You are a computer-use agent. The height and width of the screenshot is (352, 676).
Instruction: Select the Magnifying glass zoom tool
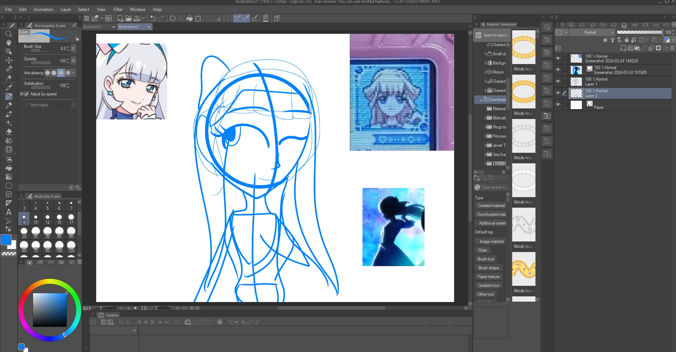pos(9,34)
